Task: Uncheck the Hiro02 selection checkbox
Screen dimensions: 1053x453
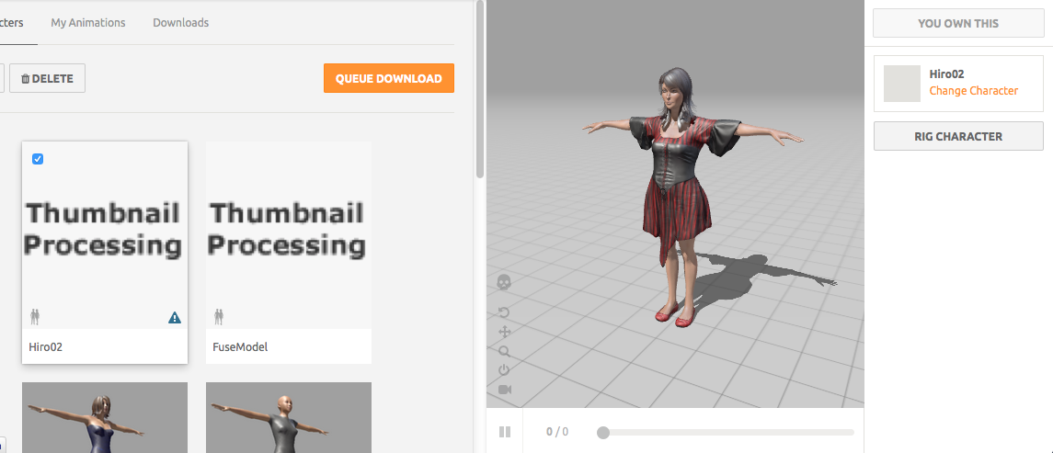Action: tap(38, 159)
